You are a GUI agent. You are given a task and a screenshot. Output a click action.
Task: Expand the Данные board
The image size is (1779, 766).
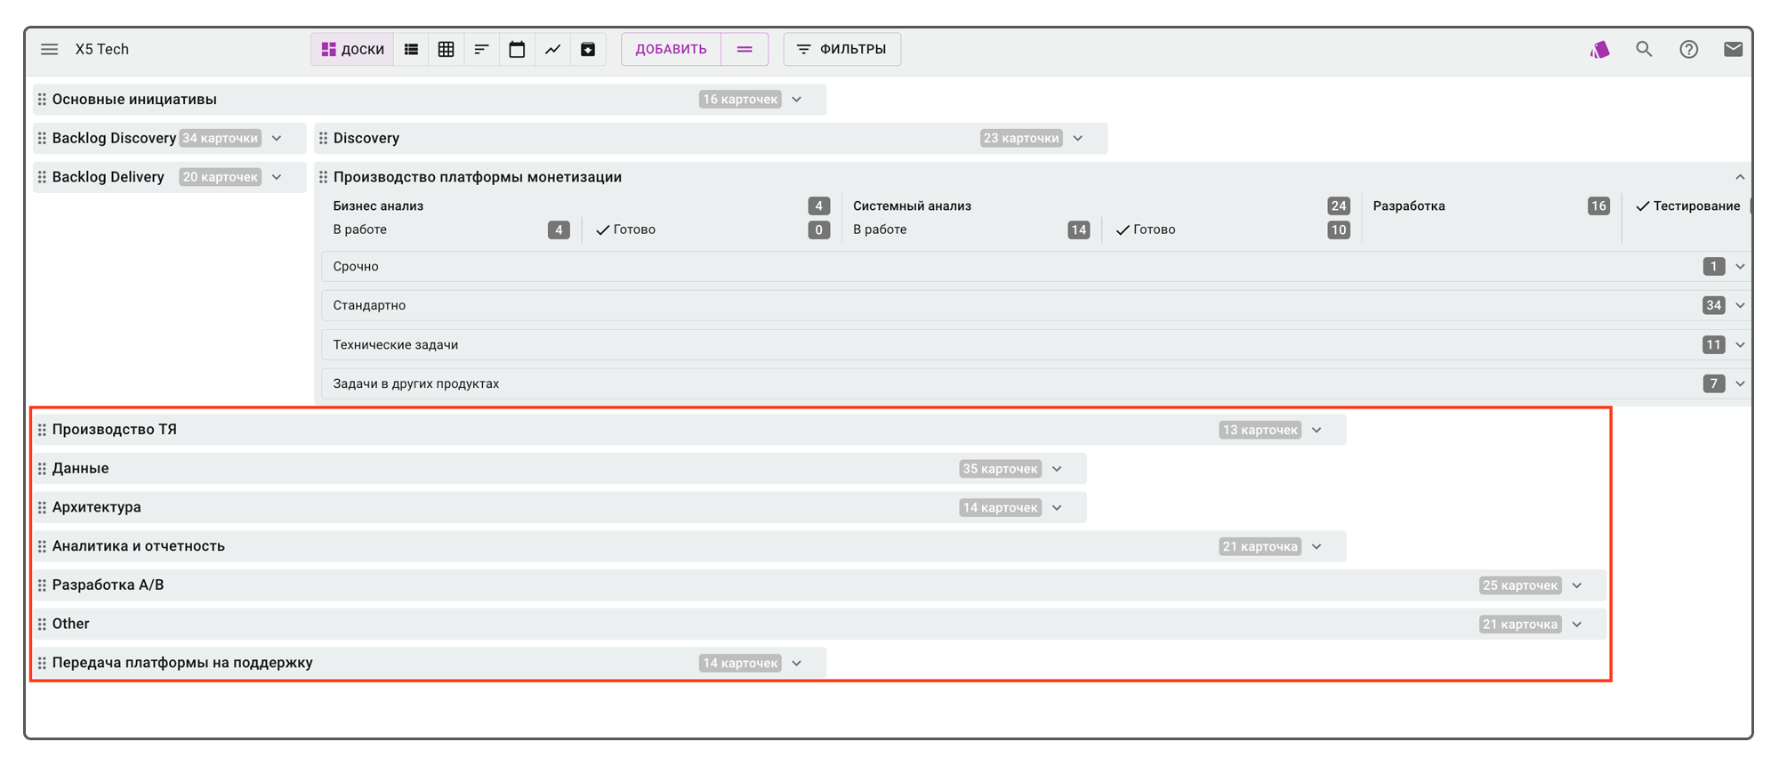1058,470
